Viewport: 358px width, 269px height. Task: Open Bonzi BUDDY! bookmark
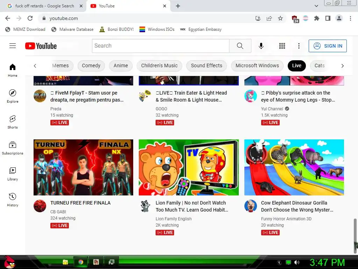116,29
